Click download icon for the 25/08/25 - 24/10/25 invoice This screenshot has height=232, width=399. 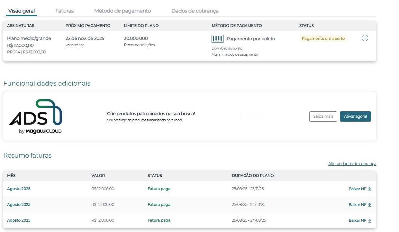click(370, 205)
